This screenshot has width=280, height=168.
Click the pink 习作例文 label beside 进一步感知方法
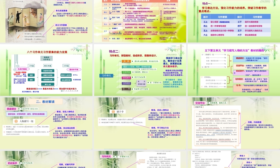106,157
